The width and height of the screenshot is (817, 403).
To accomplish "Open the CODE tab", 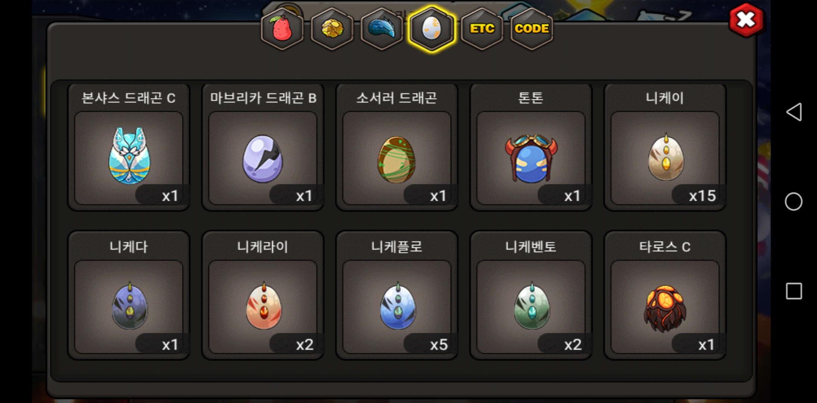I will point(532,29).
